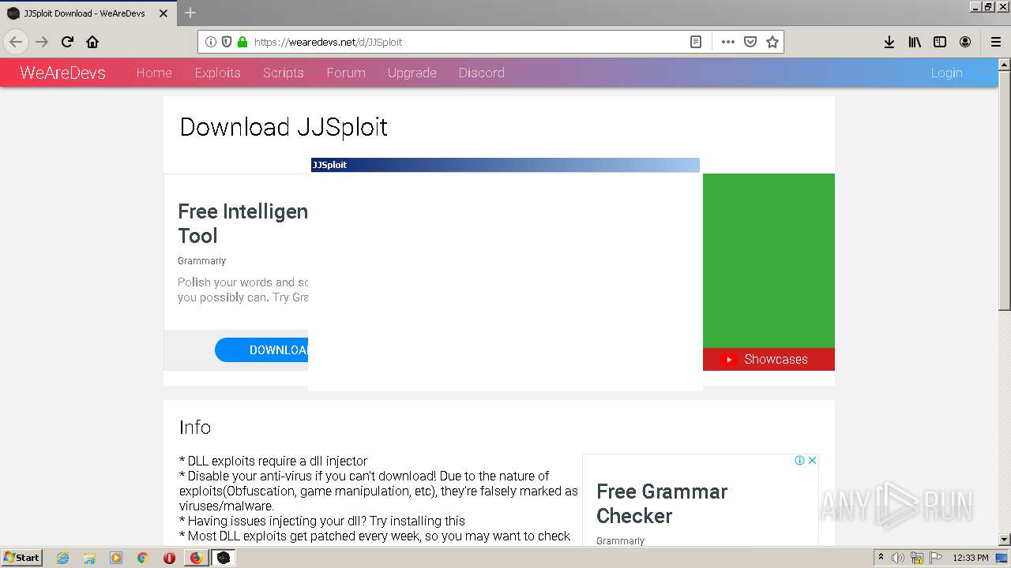Click the 'Download JJSploit' heading text
The height and width of the screenshot is (568, 1011).
(x=284, y=127)
